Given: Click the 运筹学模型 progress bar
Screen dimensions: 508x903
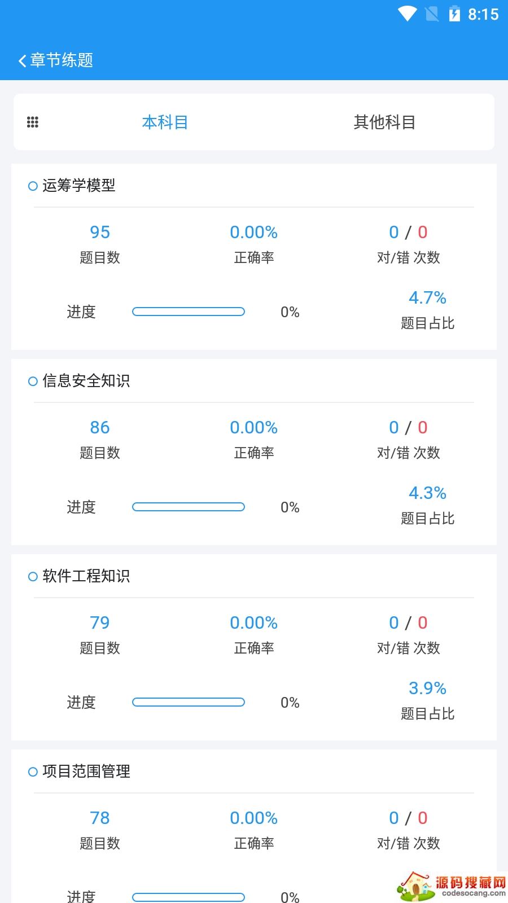Looking at the screenshot, I should click(189, 312).
